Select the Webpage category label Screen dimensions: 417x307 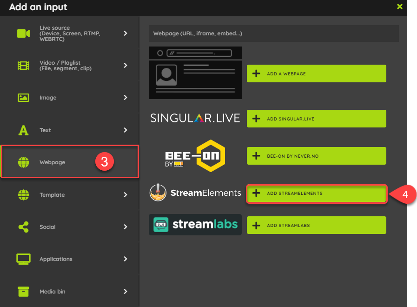coord(53,162)
